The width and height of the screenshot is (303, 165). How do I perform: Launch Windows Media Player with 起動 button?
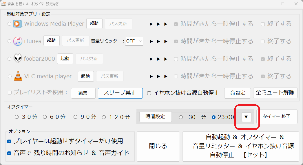[94, 23]
